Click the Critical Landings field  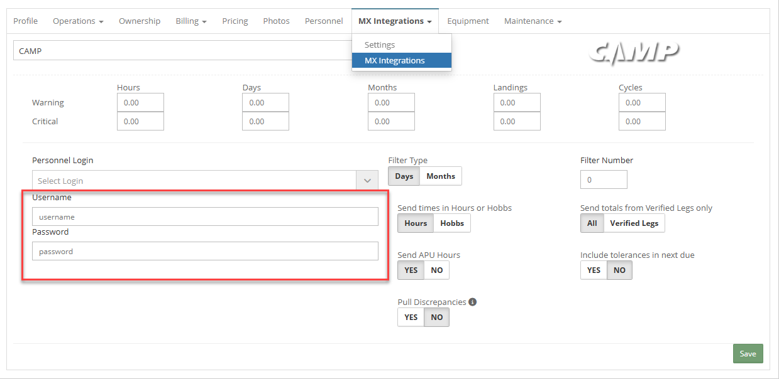pyautogui.click(x=516, y=121)
